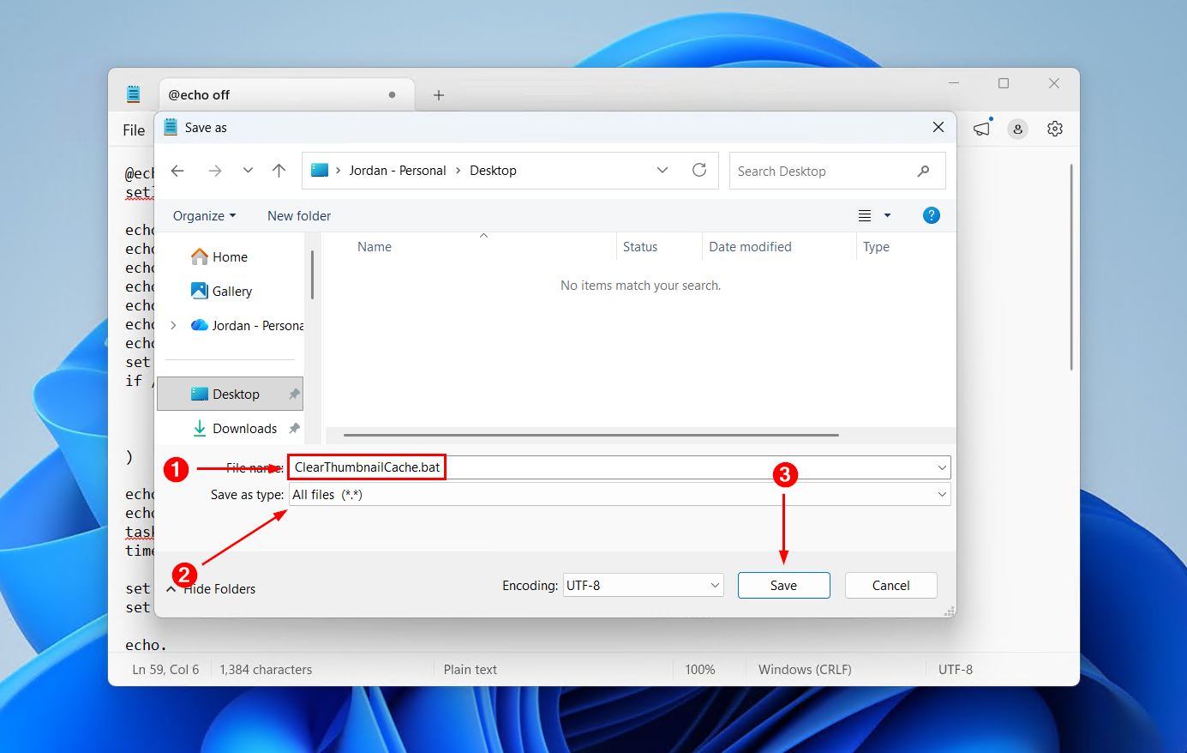Add a new tab in Notepad
1187x753 pixels.
pyautogui.click(x=439, y=95)
